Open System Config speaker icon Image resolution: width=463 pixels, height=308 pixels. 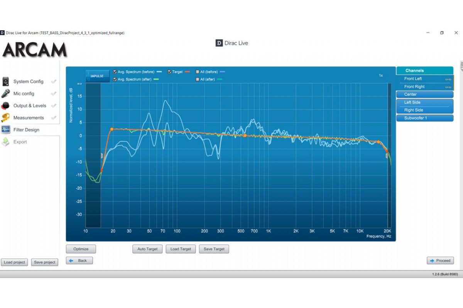[x=5, y=82]
